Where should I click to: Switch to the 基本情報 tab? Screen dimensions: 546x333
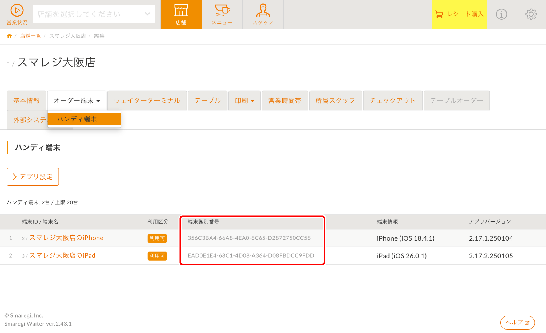pyautogui.click(x=26, y=100)
